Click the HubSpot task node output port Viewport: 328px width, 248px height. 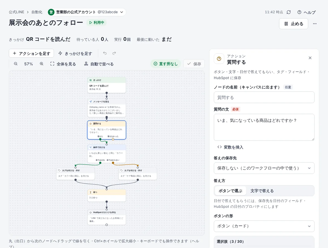[107, 225]
